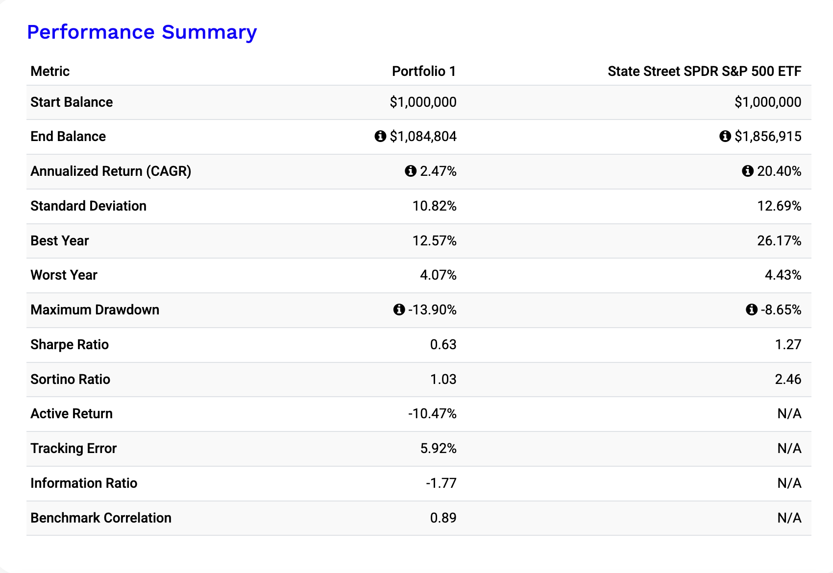Click the Metric column header

[50, 72]
